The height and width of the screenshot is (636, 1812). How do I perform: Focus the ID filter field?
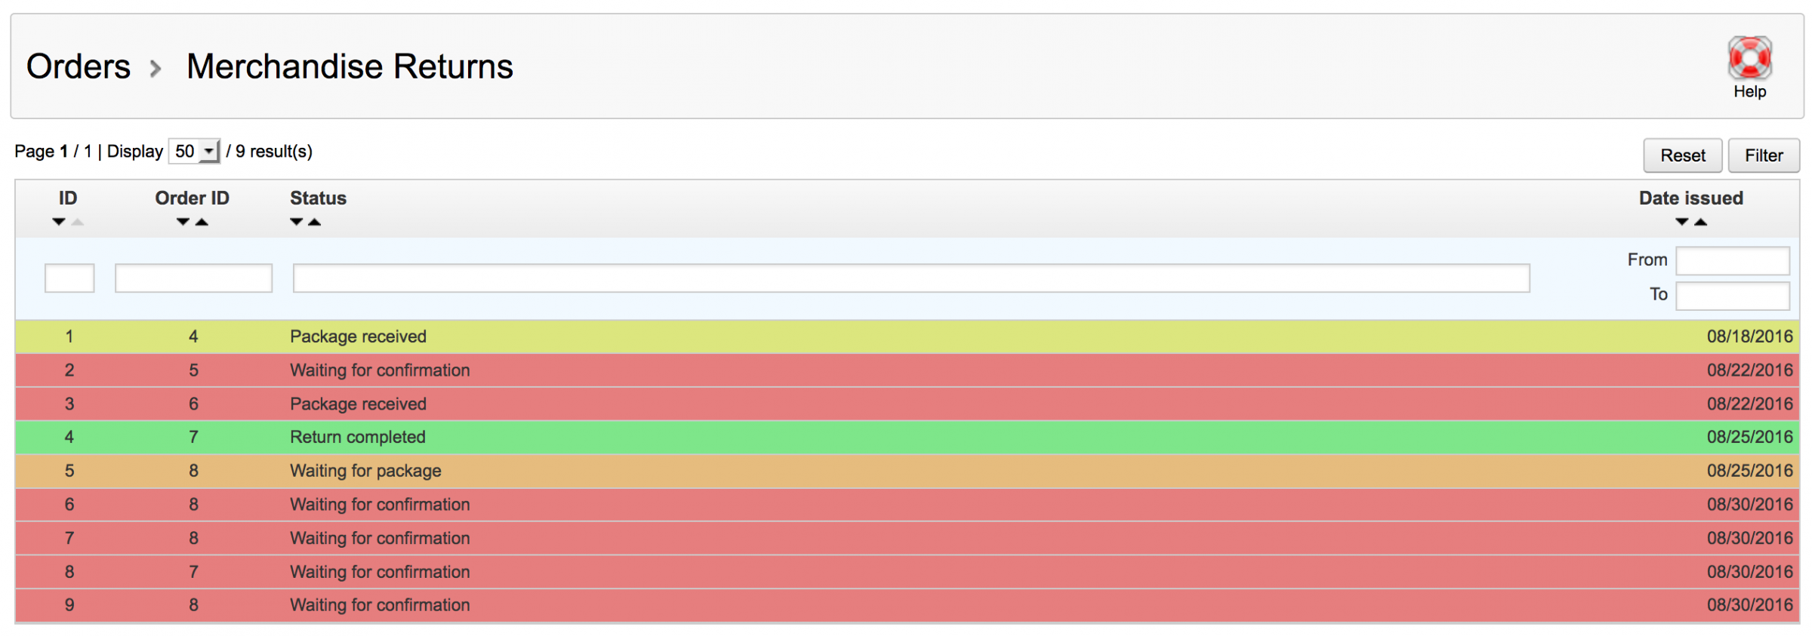[x=69, y=278]
